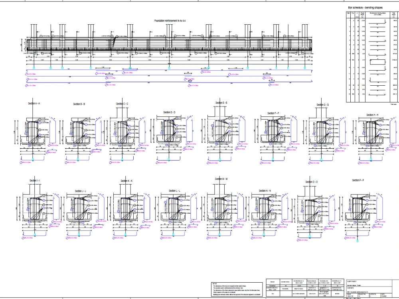Select the Section P - P title label
The image size is (399, 299).
point(358,179)
